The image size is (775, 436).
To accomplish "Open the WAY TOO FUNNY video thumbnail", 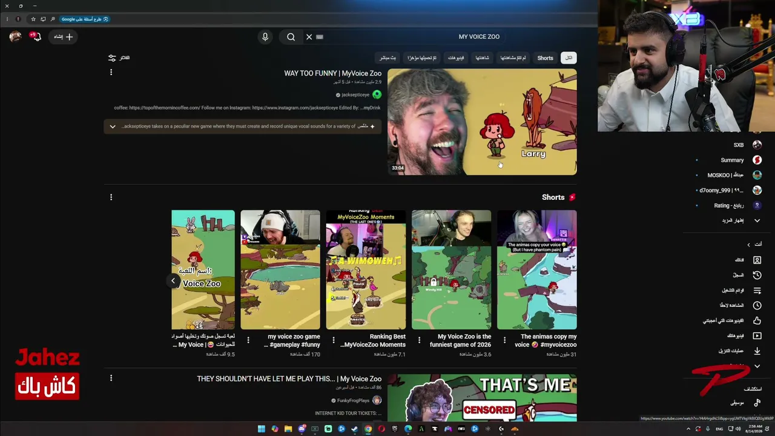I will tap(482, 122).
